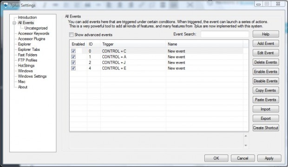Uncheck the CONTROL + A event checkbox
Viewport: 288px width, 167px height.
(x=73, y=57)
